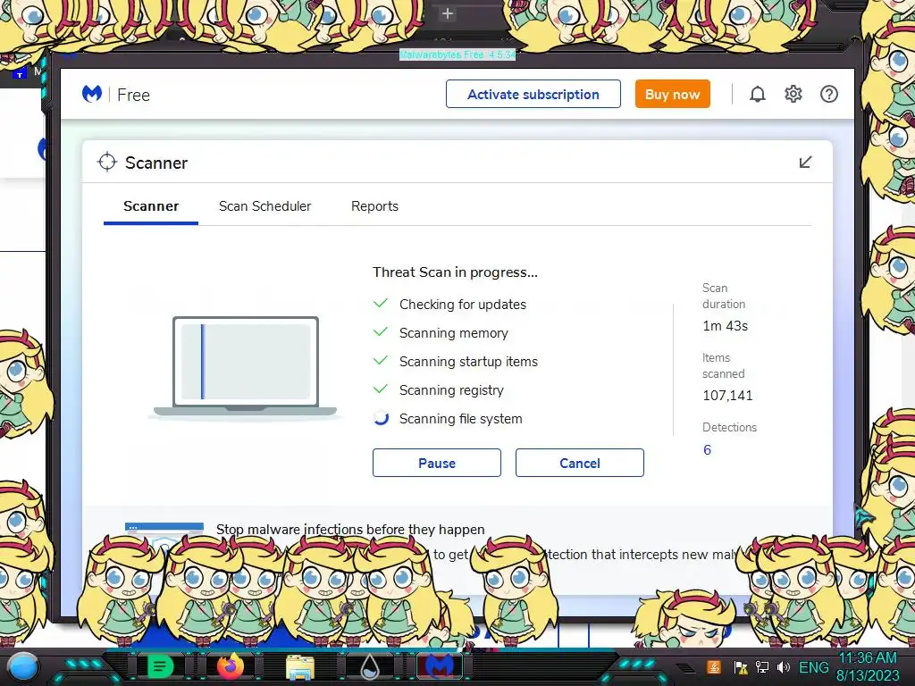Click the checkmark beside Scanning registry

pyautogui.click(x=381, y=389)
